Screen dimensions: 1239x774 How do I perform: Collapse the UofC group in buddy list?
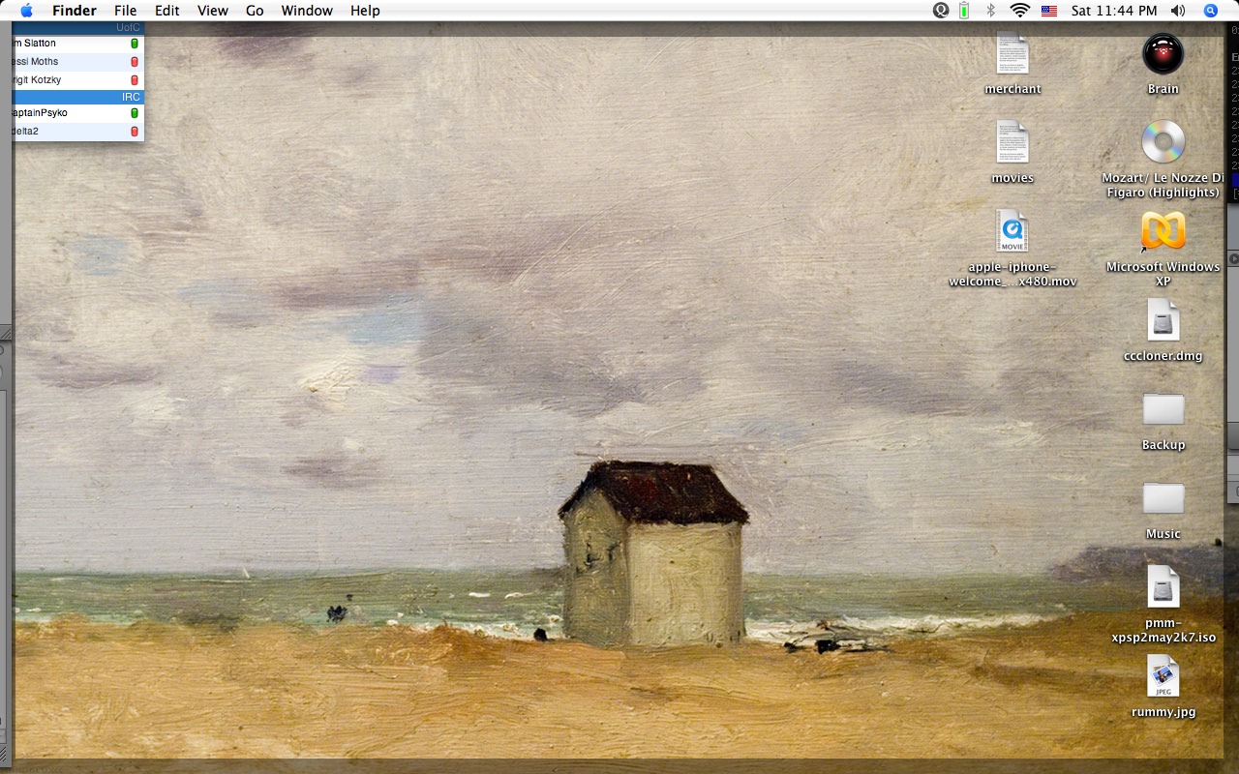tap(78, 28)
